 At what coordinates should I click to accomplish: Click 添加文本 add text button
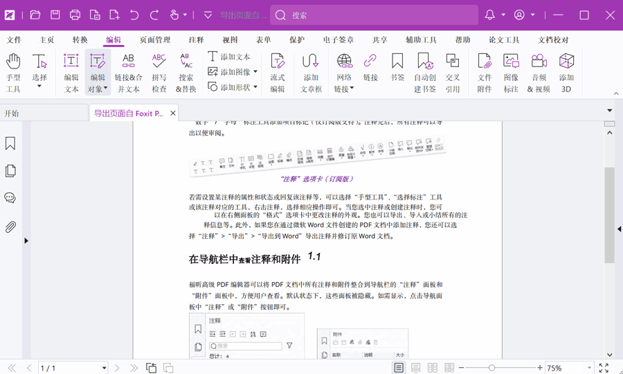229,56
